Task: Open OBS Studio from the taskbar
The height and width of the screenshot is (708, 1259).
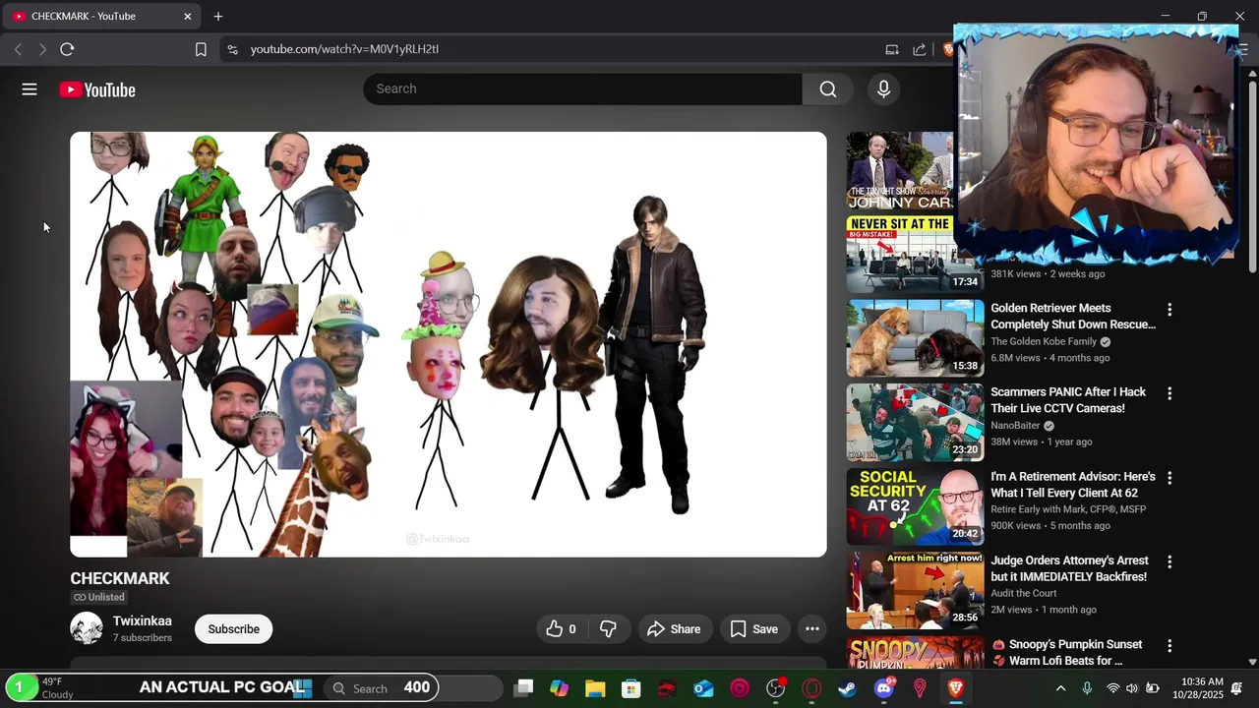Action: pyautogui.click(x=776, y=688)
